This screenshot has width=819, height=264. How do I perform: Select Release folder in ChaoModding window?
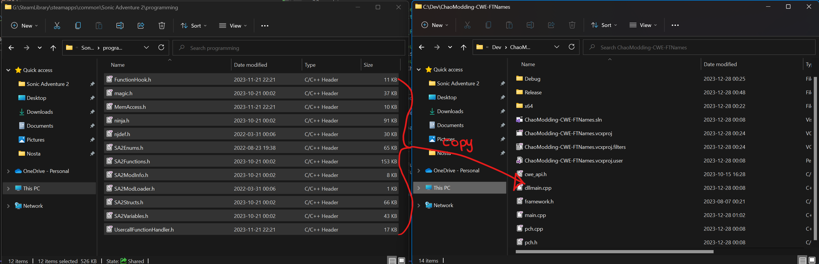pyautogui.click(x=533, y=92)
